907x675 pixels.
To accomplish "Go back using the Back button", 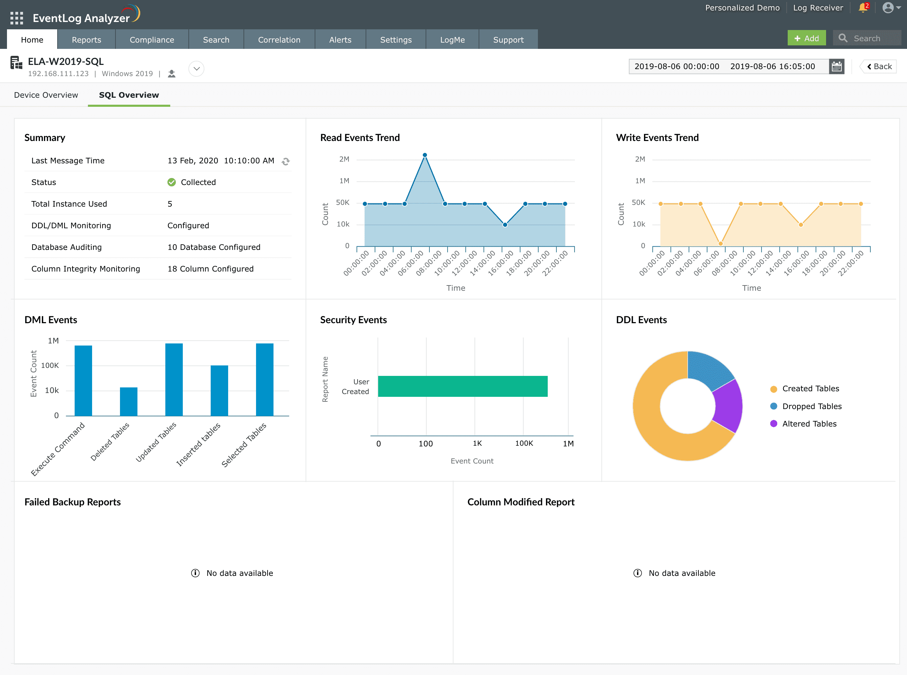I will (x=878, y=66).
